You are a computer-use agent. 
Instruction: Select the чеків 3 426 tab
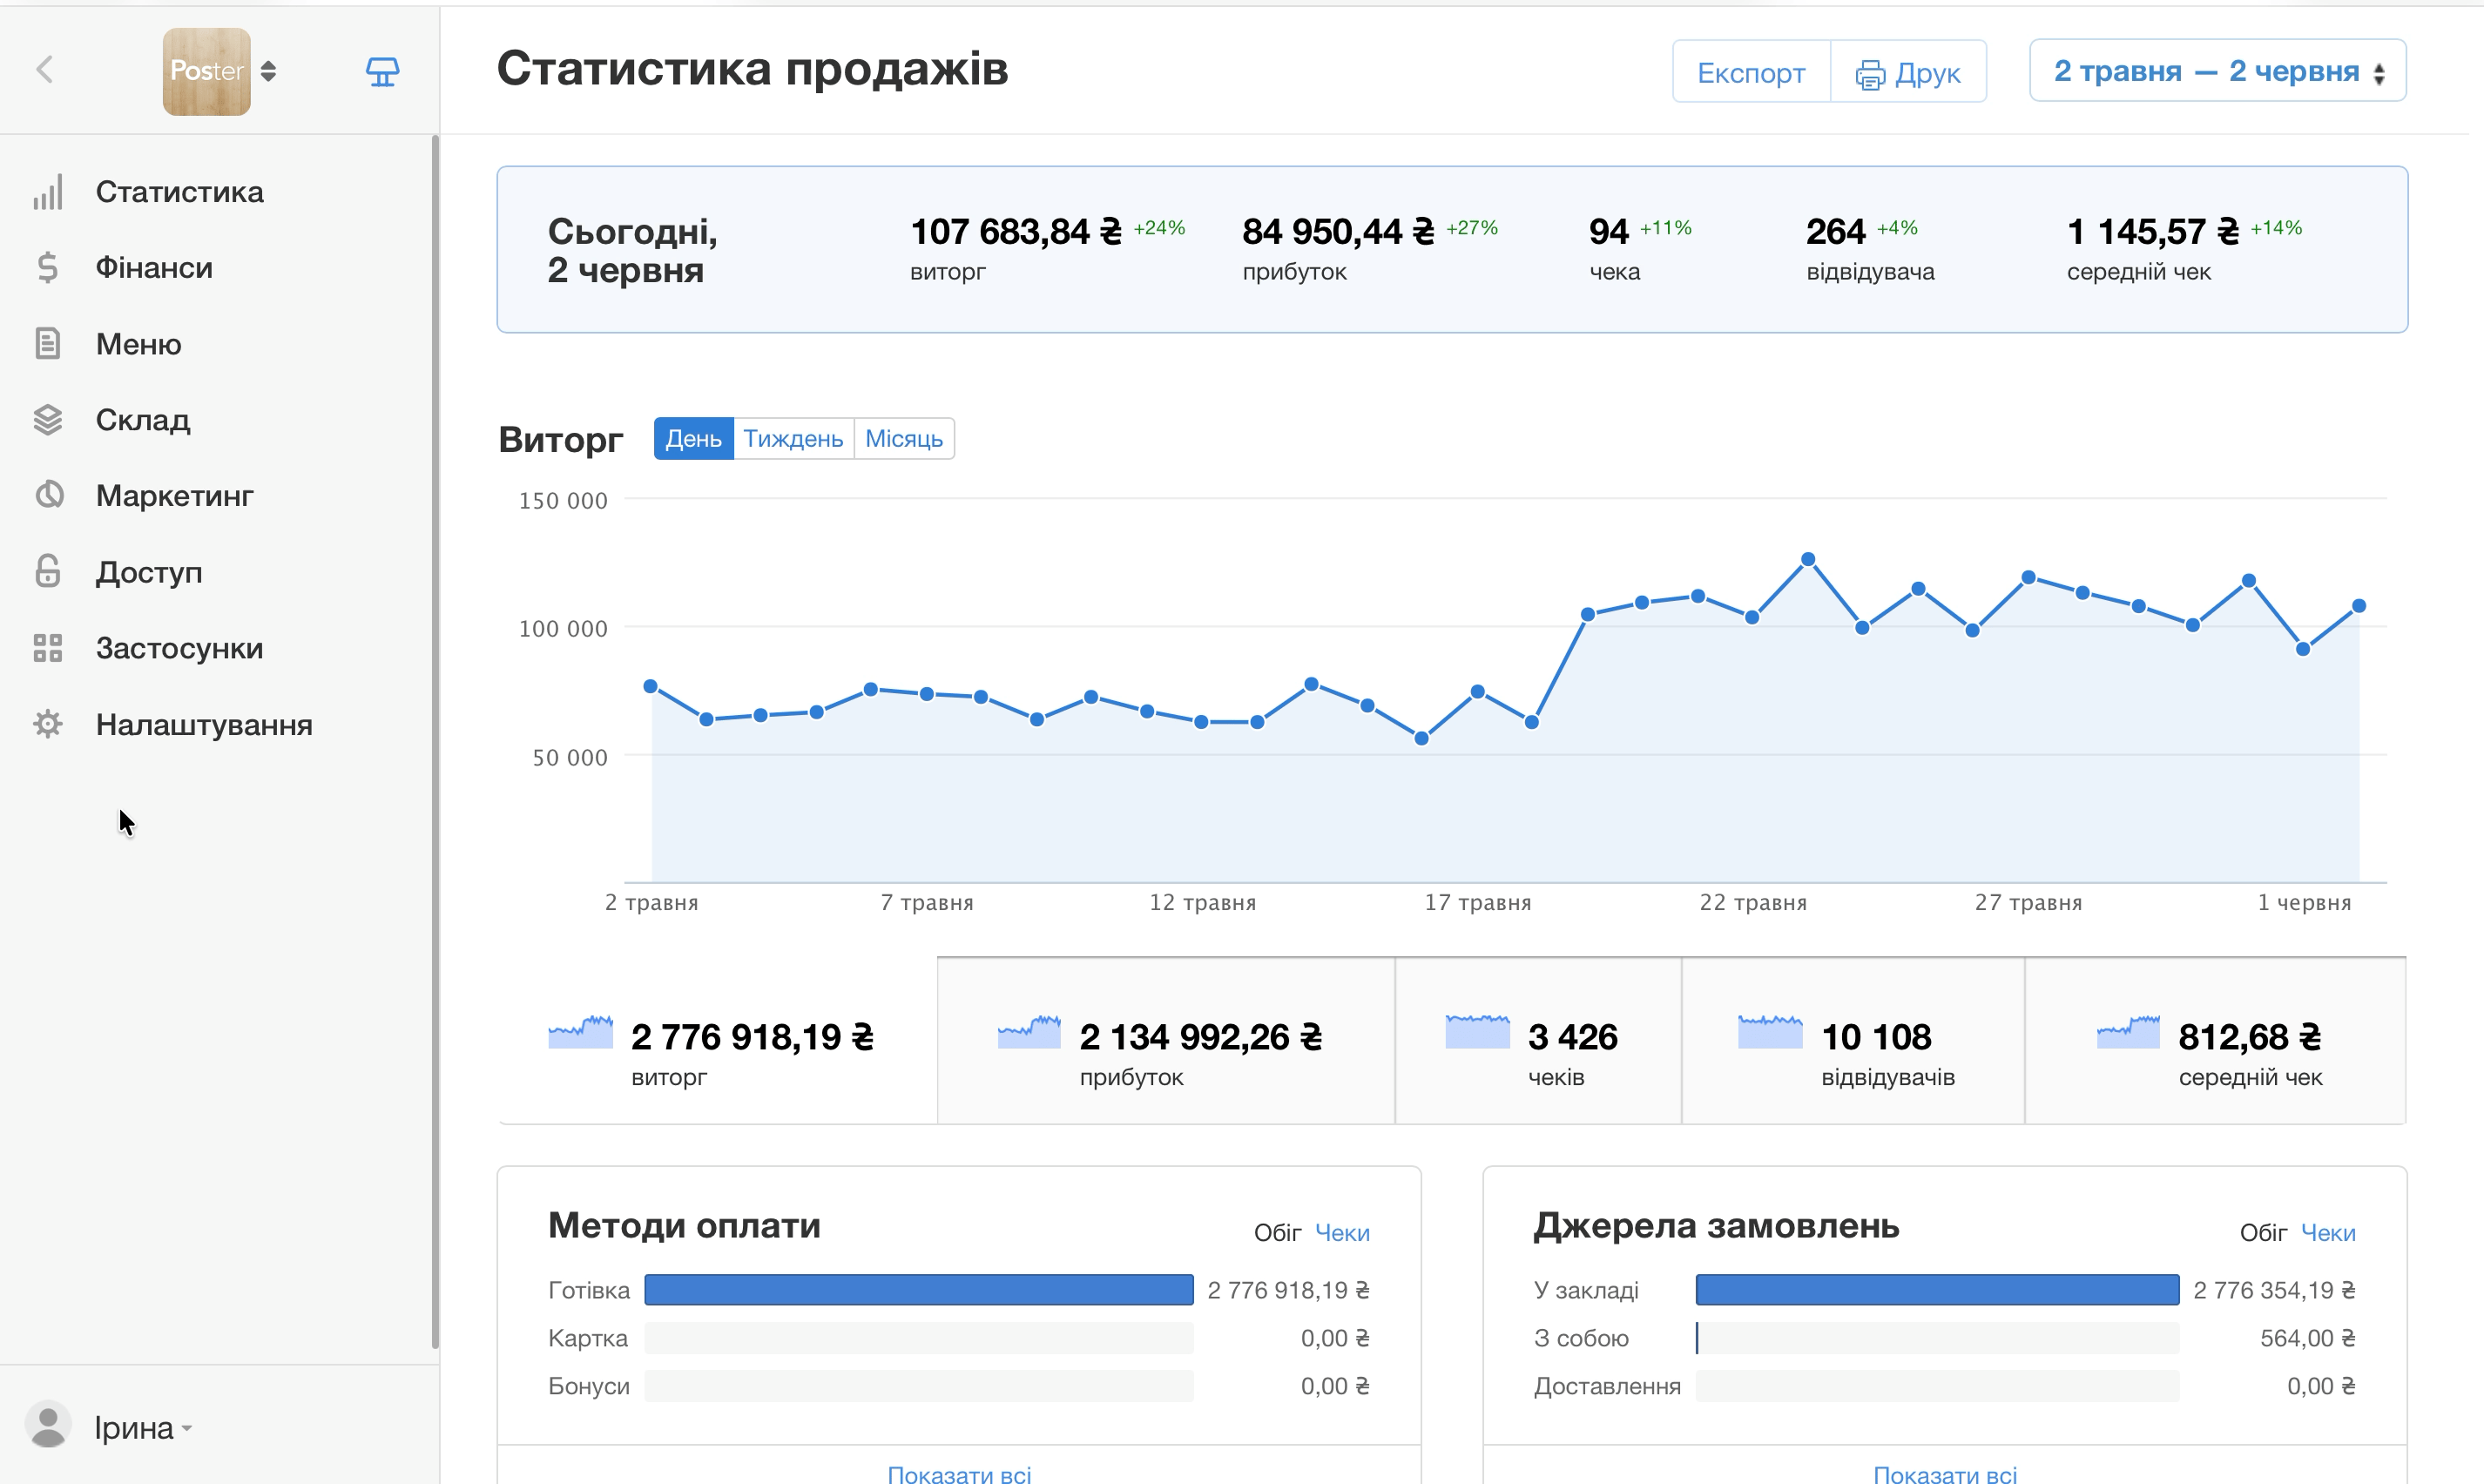(1538, 1041)
